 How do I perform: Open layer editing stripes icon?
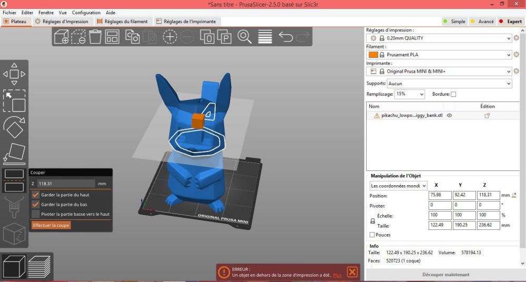265,37
